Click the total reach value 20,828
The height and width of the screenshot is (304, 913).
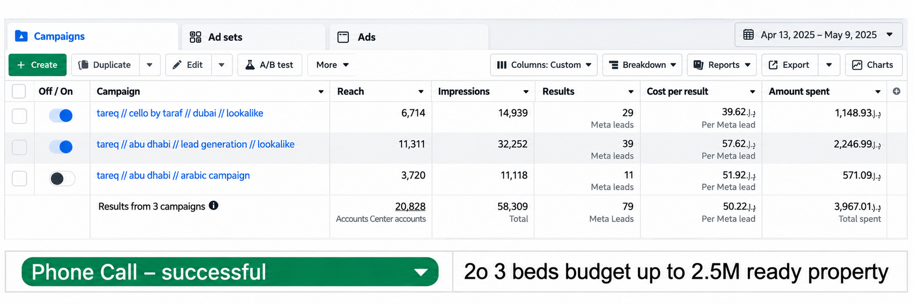click(410, 206)
